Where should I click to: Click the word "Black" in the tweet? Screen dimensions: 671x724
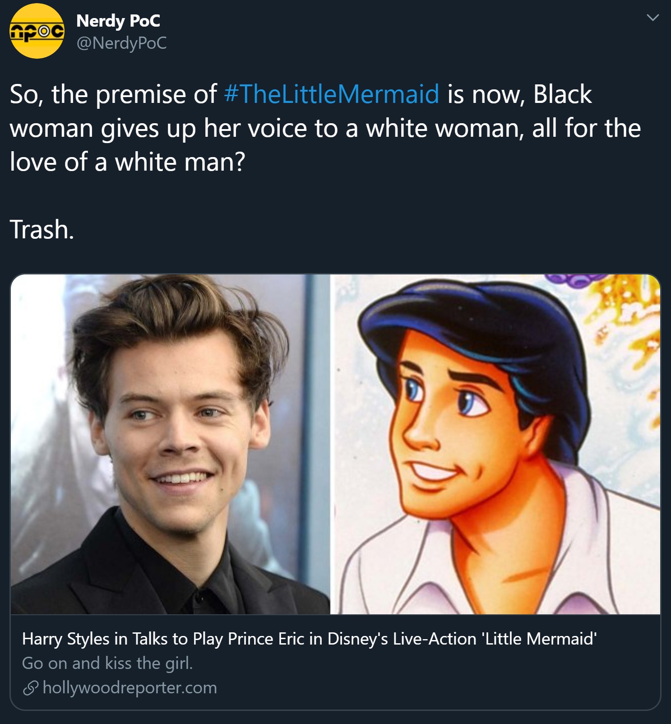point(562,94)
